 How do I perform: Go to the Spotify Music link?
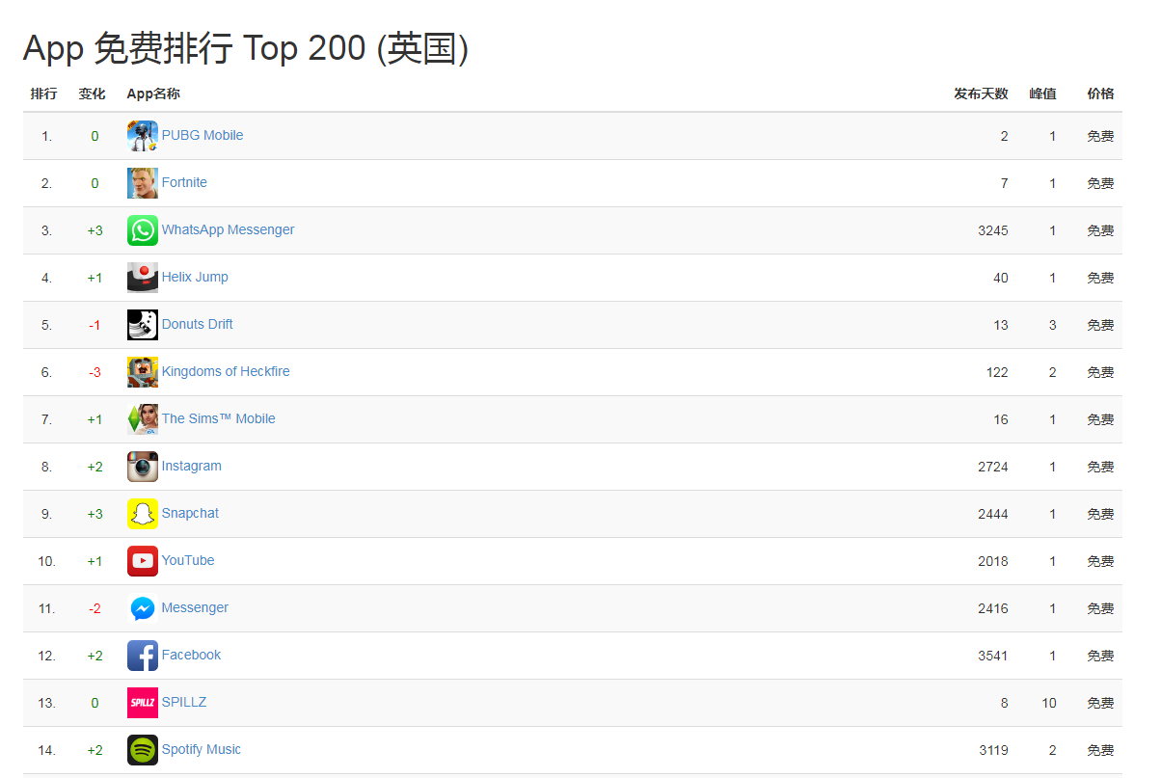tap(202, 749)
